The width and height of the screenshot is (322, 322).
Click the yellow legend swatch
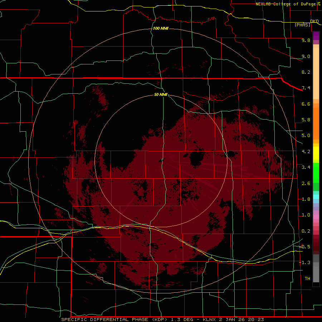point(316,153)
